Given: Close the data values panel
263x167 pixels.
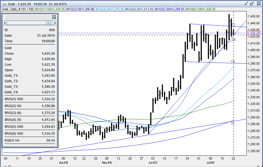Looking at the screenshot, I should pos(54,17).
